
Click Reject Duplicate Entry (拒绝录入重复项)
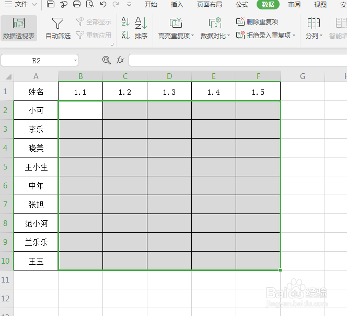point(263,35)
